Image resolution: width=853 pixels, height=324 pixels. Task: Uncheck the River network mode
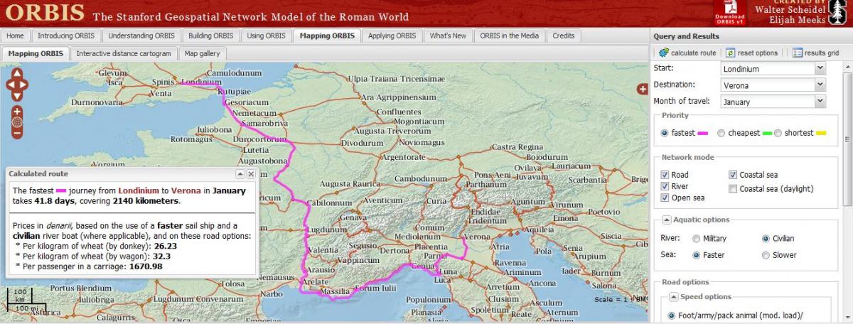coord(665,186)
